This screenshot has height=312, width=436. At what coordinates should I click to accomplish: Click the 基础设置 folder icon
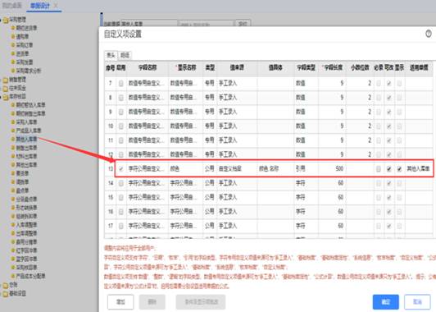[6, 294]
